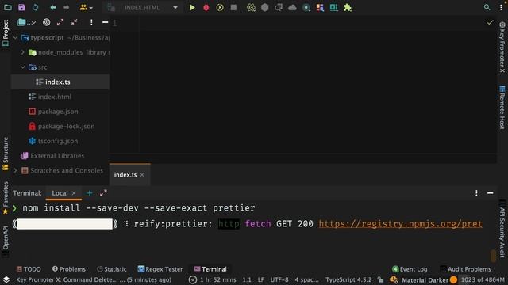Expand all nodes in the project tree

60,22
